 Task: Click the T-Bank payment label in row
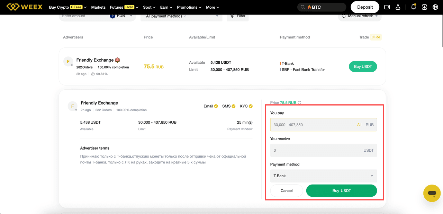tap(288, 63)
